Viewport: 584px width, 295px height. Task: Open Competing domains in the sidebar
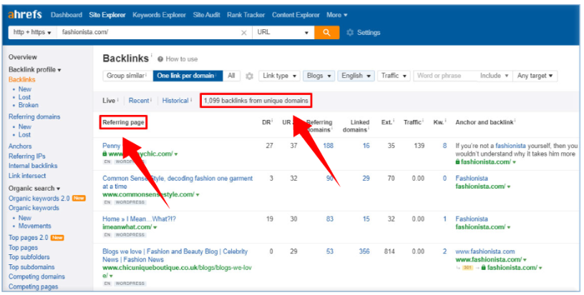click(36, 277)
